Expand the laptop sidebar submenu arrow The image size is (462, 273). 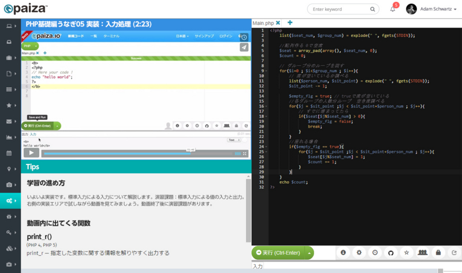point(16,26)
